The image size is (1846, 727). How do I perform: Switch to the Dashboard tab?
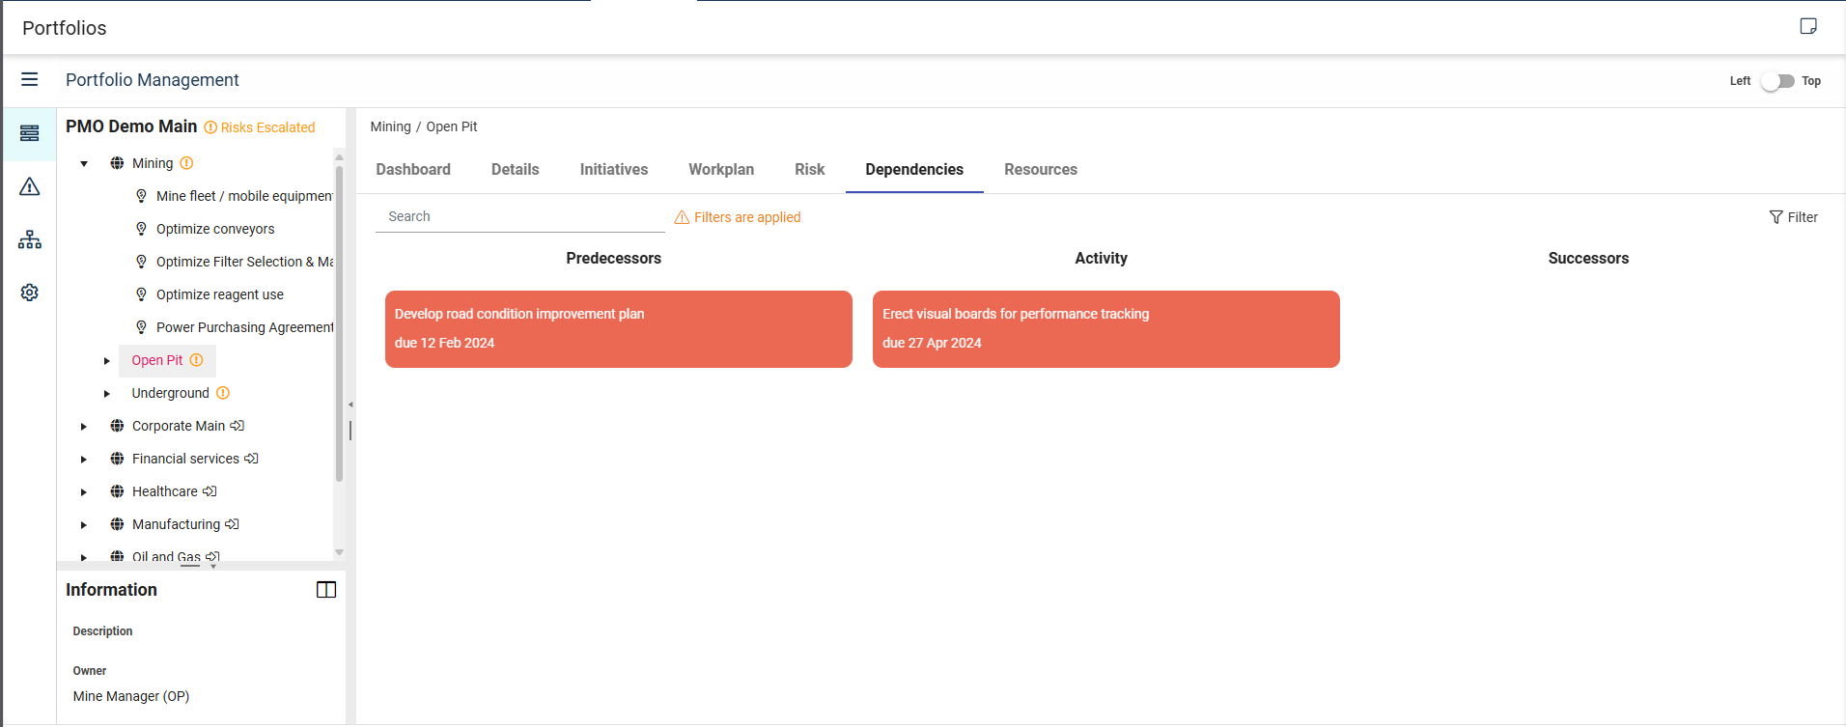pos(413,169)
